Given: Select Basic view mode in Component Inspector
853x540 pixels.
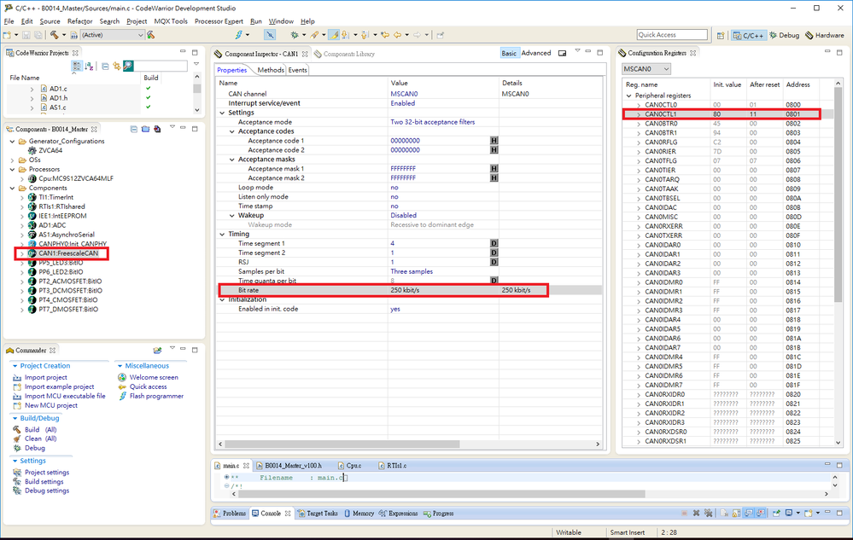Looking at the screenshot, I should click(509, 53).
